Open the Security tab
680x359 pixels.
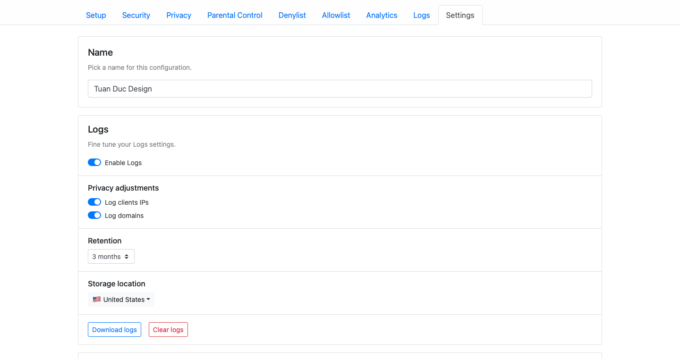[x=136, y=15]
